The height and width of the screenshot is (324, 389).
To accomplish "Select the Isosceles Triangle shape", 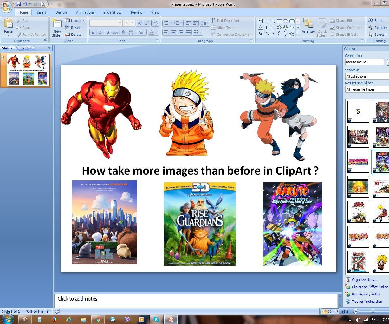I will pos(260,28).
